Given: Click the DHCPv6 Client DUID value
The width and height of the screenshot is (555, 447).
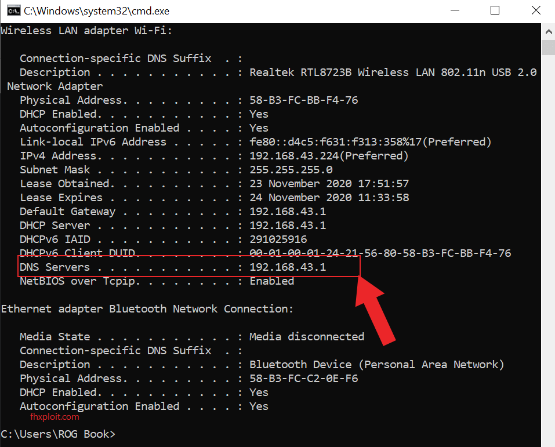Looking at the screenshot, I should tap(380, 253).
